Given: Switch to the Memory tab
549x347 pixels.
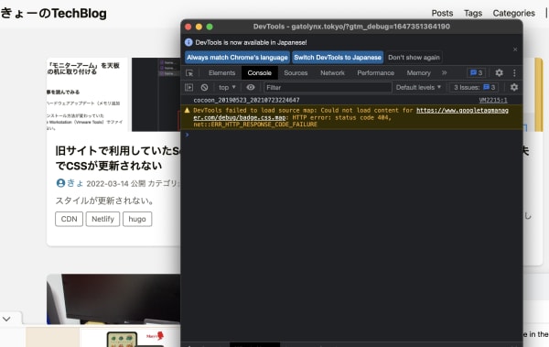Looking at the screenshot, I should (418, 73).
